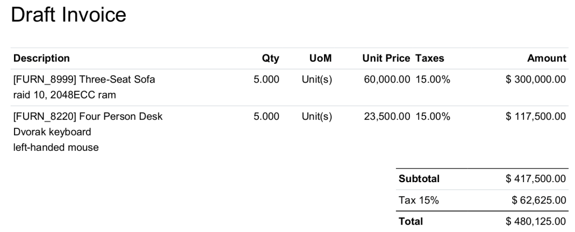575x232 pixels.
Task: Click the Dvorak keyboard description line
Action: [x=52, y=132]
